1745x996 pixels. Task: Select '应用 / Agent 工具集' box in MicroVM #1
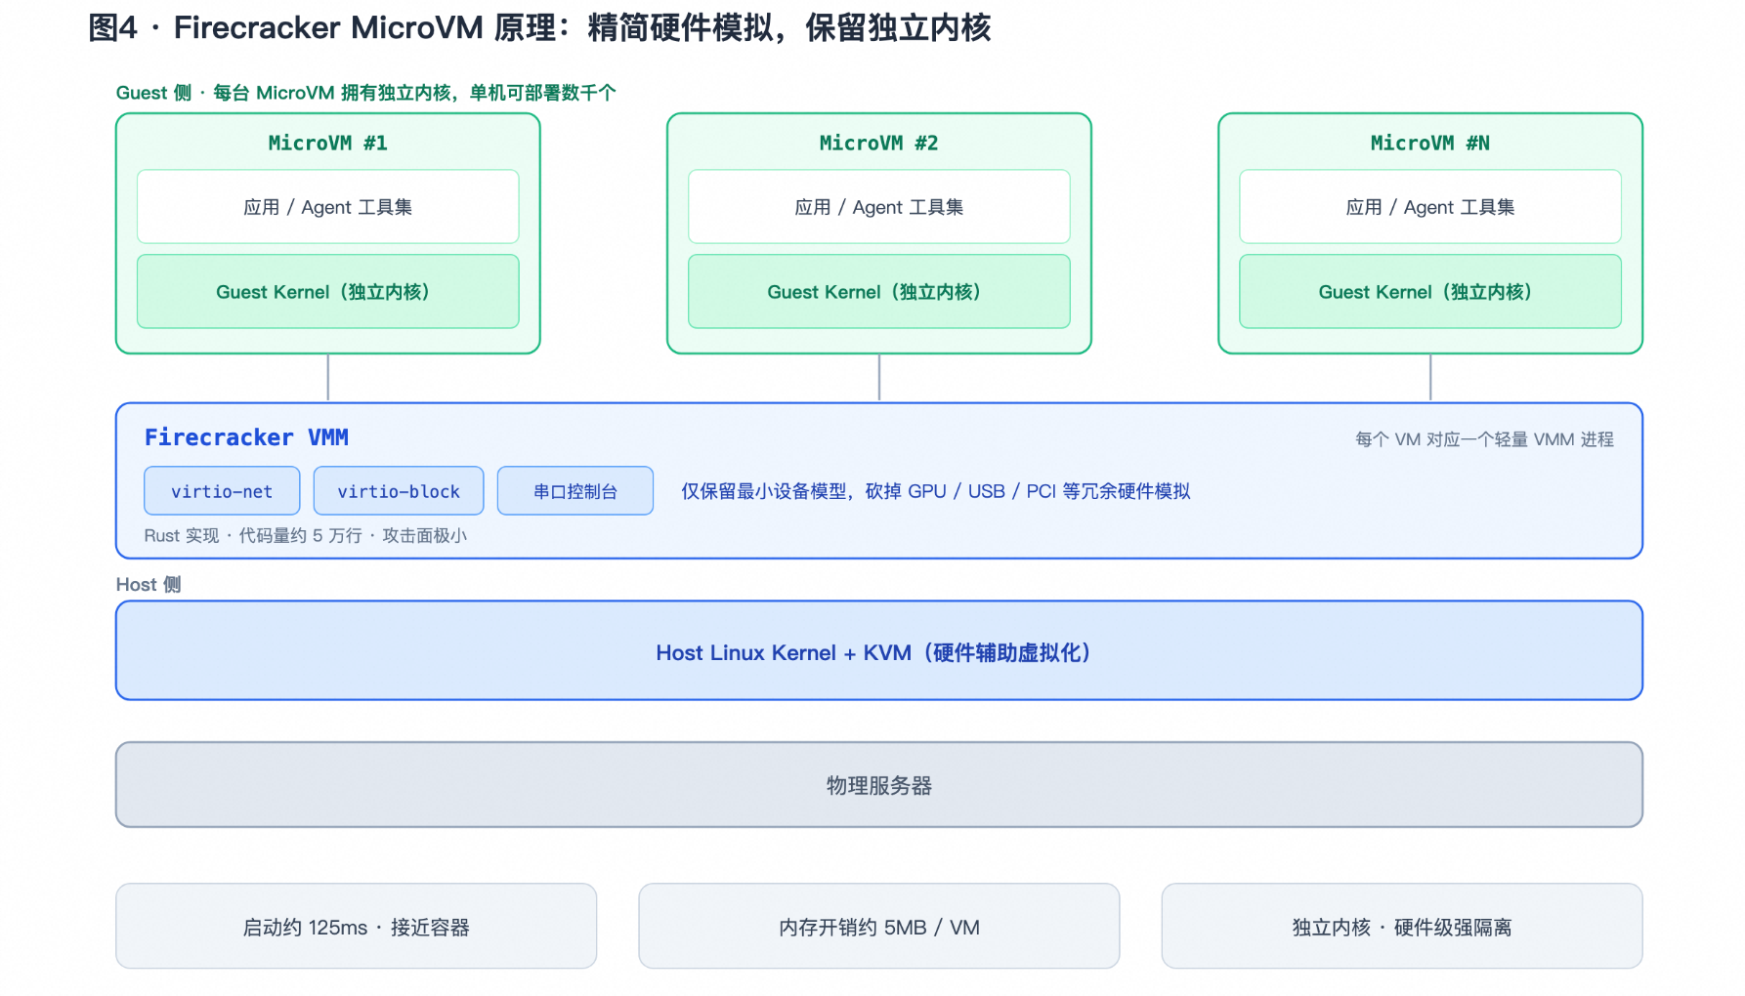point(328,207)
